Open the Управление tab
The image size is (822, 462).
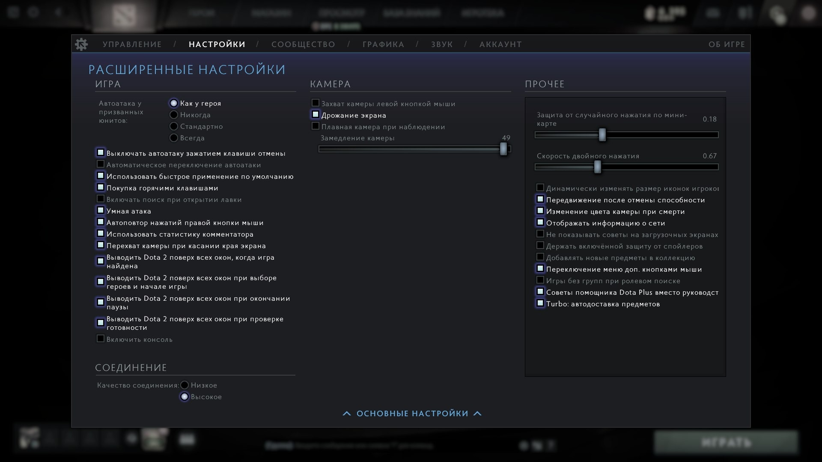132,44
